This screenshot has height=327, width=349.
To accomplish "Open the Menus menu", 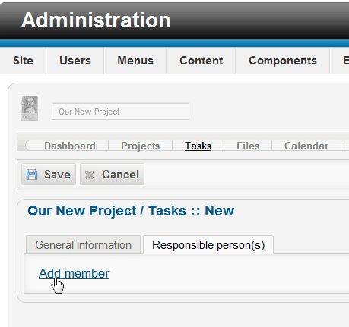I will pos(135,61).
